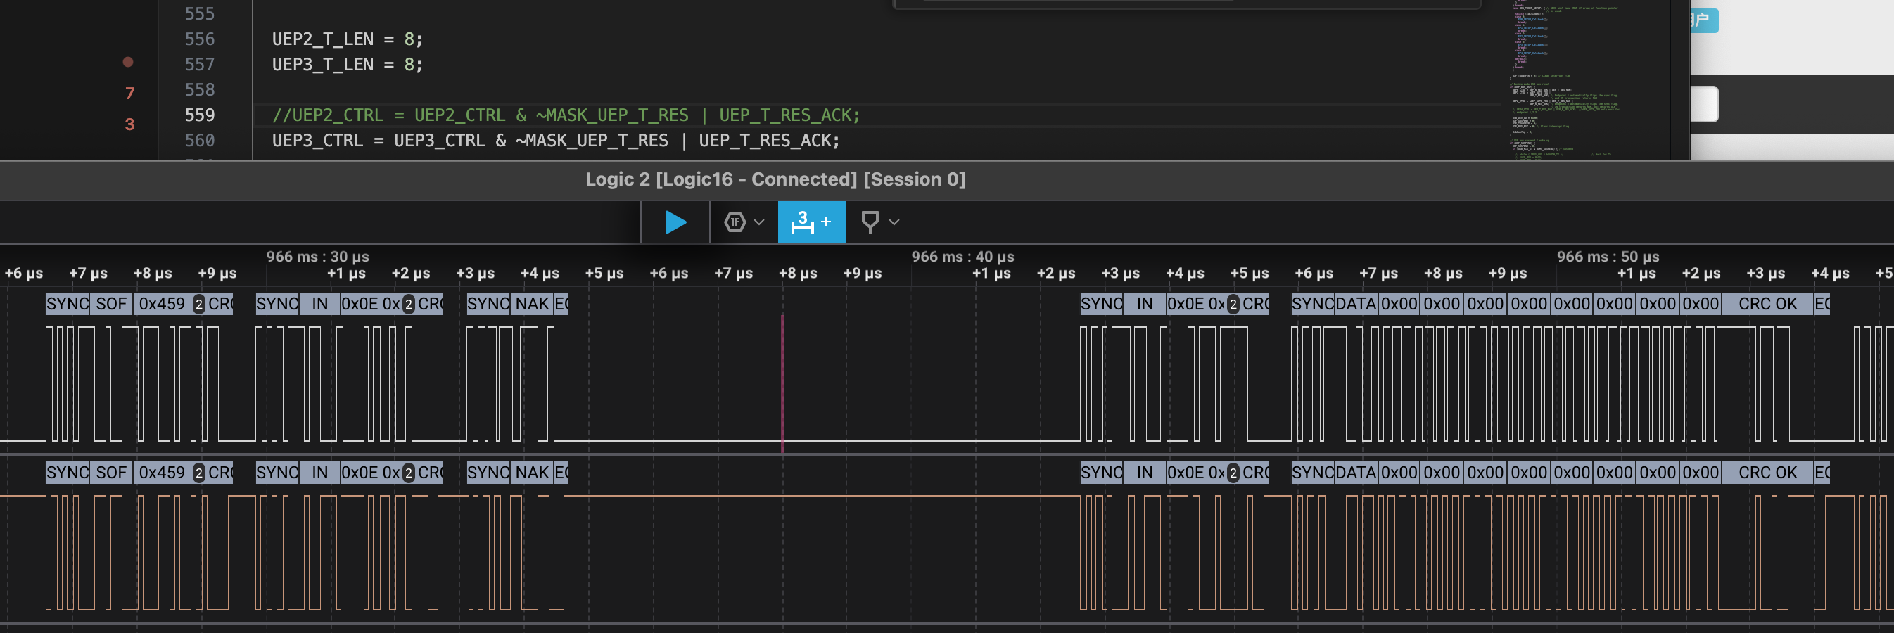This screenshot has height=633, width=1894.
Task: Click SOF bubble in upper white channel
Action: click(111, 304)
